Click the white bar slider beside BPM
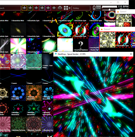 point(109,7)
